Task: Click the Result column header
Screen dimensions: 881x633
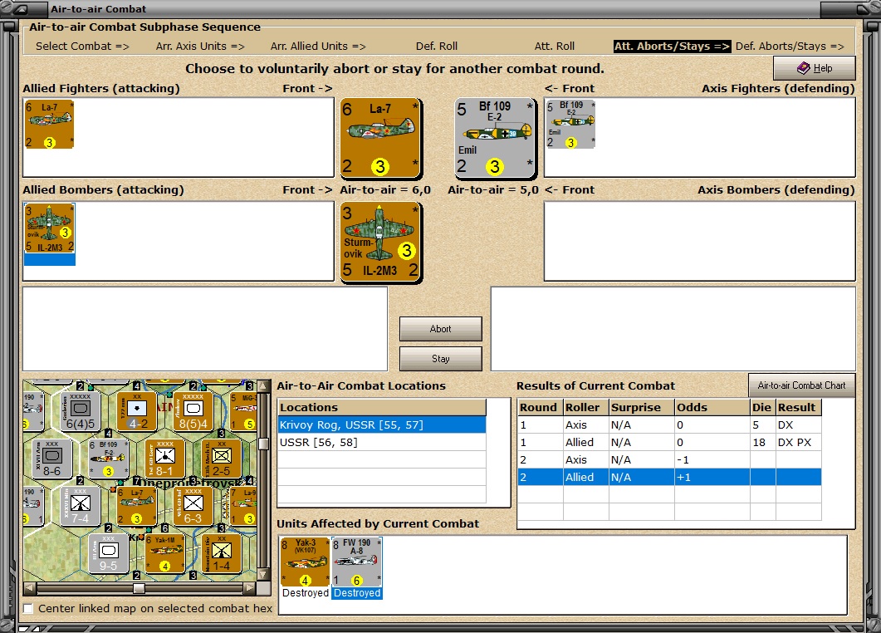Action: (799, 408)
